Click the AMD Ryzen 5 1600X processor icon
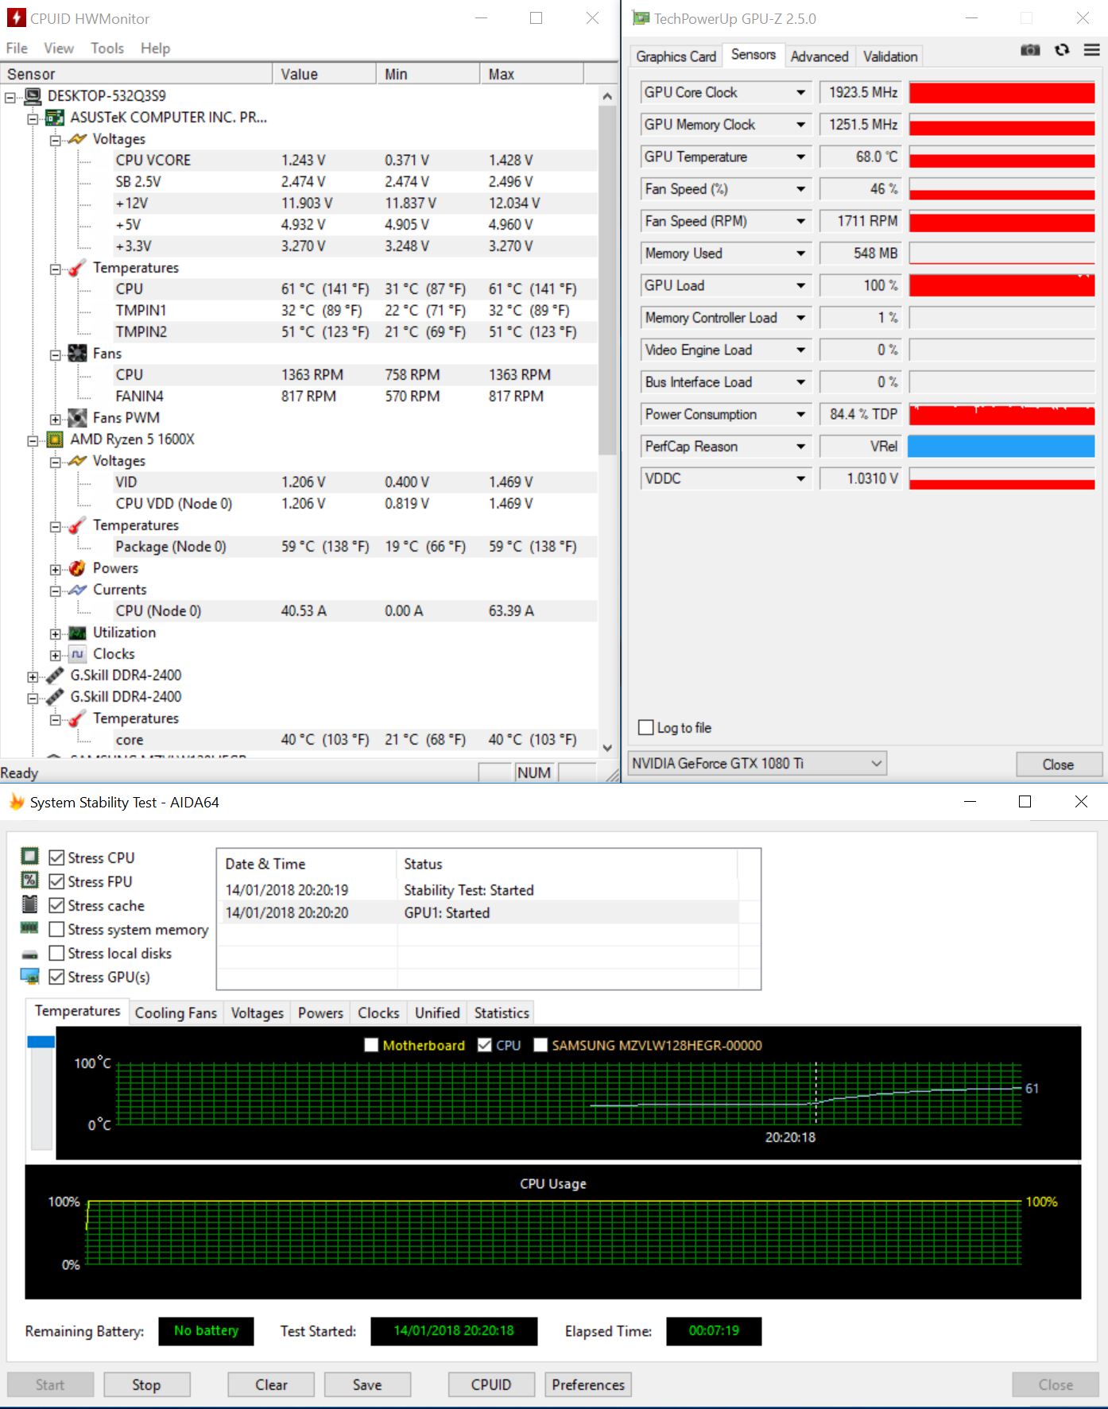Viewport: 1108px width, 1409px height. (x=55, y=439)
